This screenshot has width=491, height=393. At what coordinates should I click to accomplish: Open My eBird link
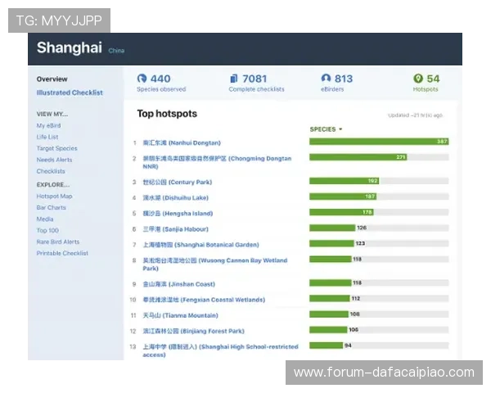pos(48,125)
